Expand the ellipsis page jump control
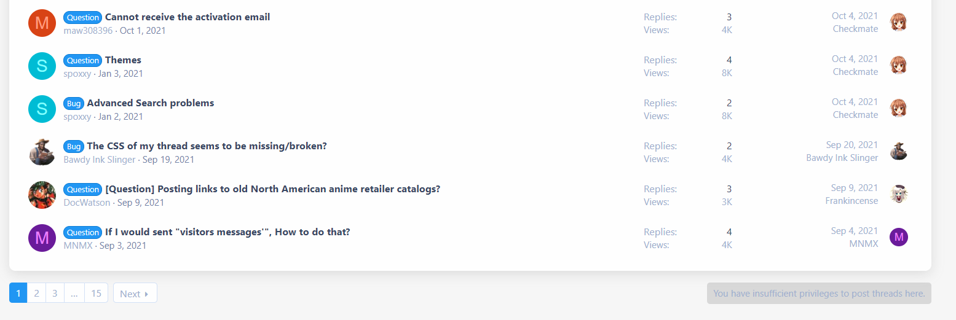This screenshot has height=320, width=956. tap(74, 293)
